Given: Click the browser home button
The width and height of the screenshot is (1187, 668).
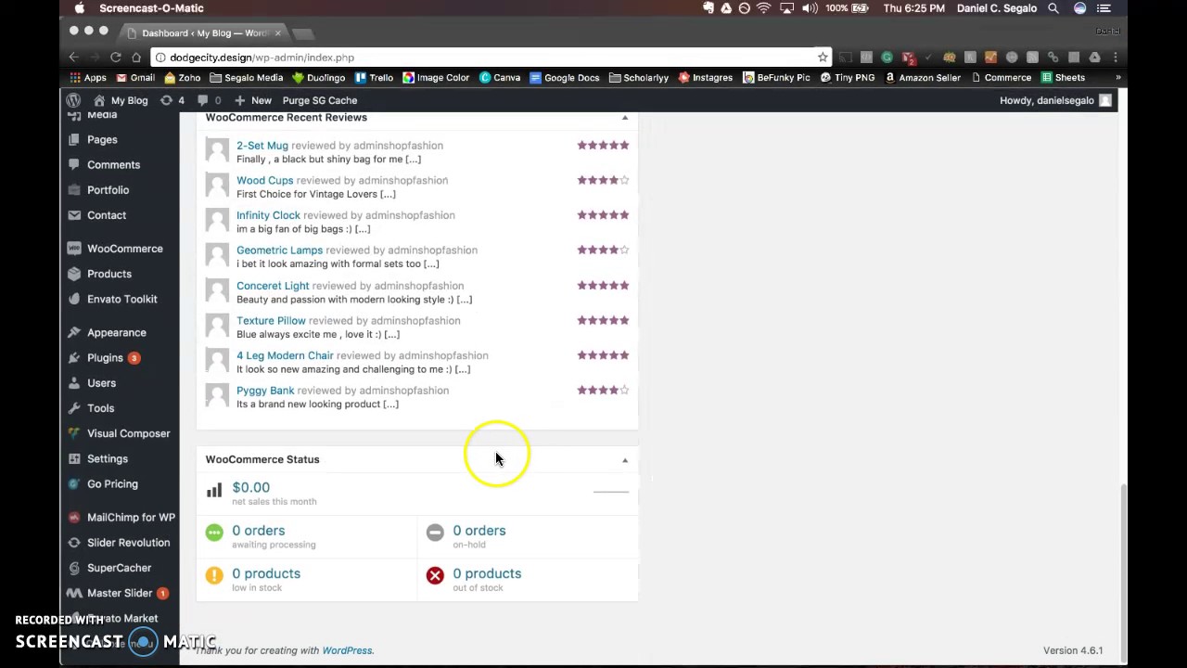Looking at the screenshot, I should [136, 57].
